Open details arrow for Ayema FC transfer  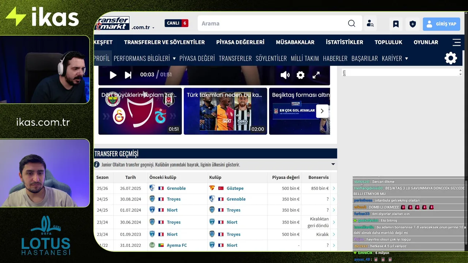[334, 245]
